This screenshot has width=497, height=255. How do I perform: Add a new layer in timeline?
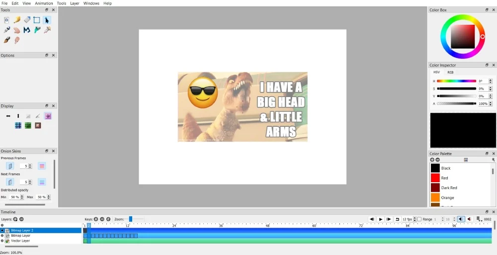point(15,219)
